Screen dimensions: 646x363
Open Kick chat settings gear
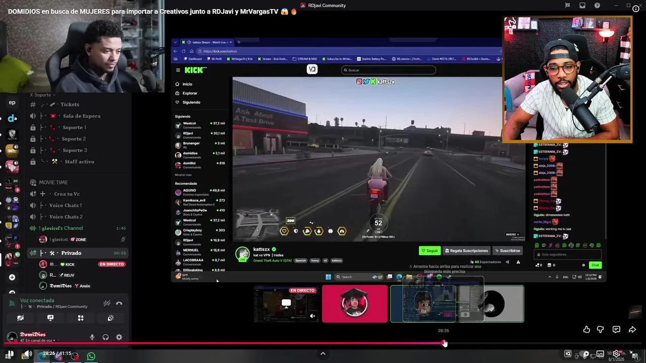[583, 265]
